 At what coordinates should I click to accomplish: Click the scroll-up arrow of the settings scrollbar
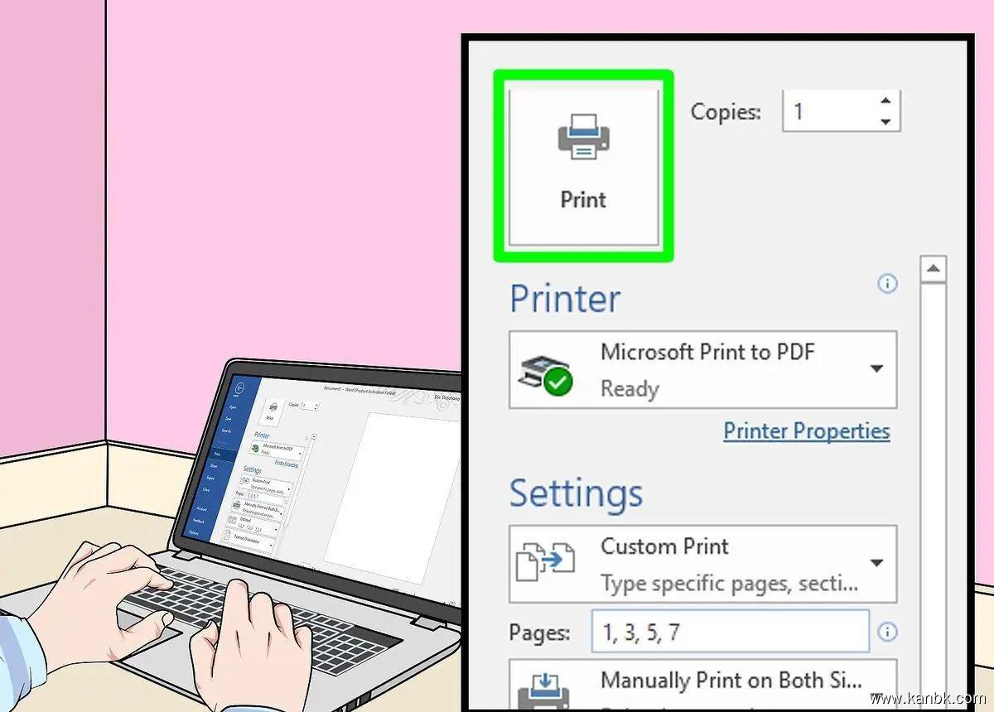pyautogui.click(x=934, y=269)
